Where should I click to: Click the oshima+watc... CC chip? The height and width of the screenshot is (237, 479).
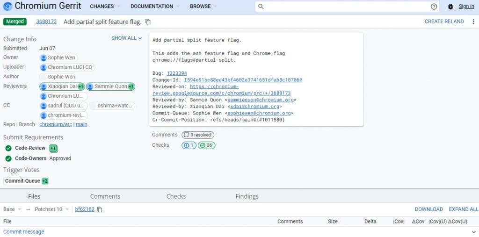click(x=112, y=106)
